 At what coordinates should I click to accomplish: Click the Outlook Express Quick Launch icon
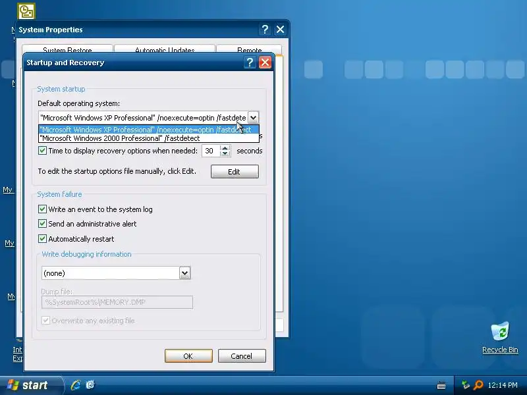pos(90,385)
